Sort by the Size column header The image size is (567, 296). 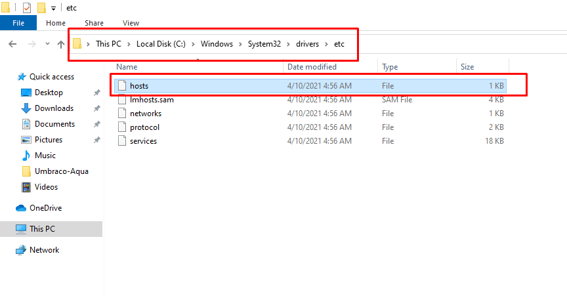(467, 67)
